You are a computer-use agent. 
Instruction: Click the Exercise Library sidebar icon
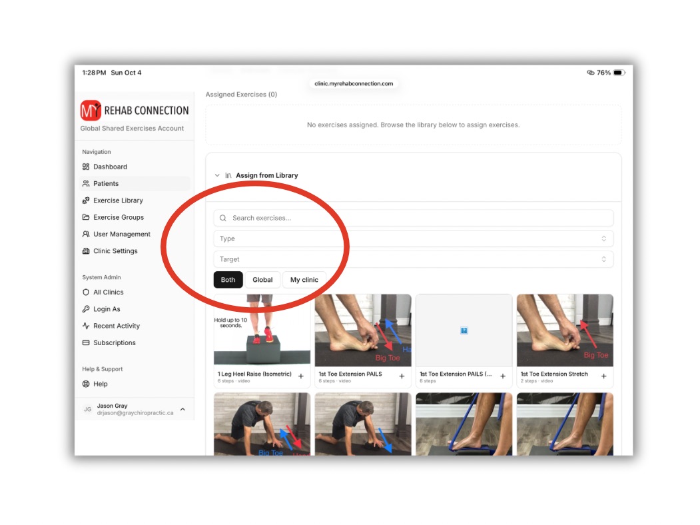click(x=86, y=201)
